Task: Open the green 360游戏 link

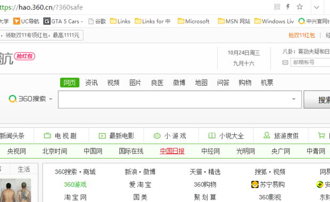Action: pos(75,184)
